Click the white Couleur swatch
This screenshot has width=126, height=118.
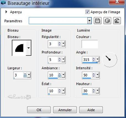tap(90, 44)
